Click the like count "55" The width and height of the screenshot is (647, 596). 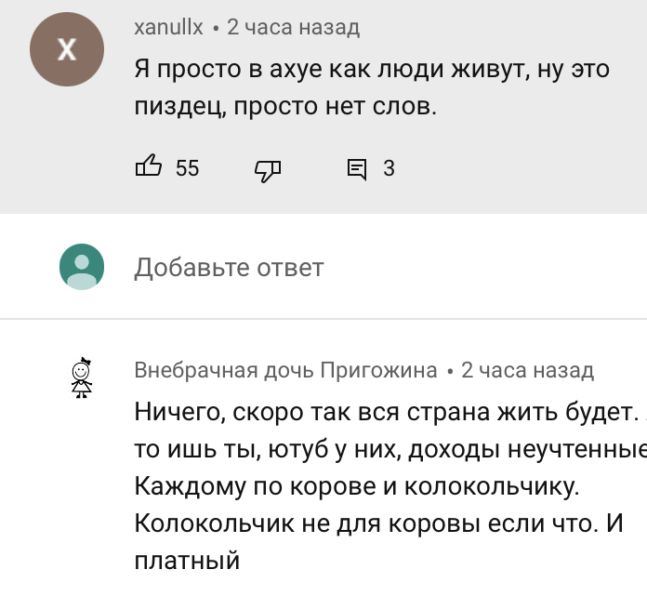pos(188,168)
